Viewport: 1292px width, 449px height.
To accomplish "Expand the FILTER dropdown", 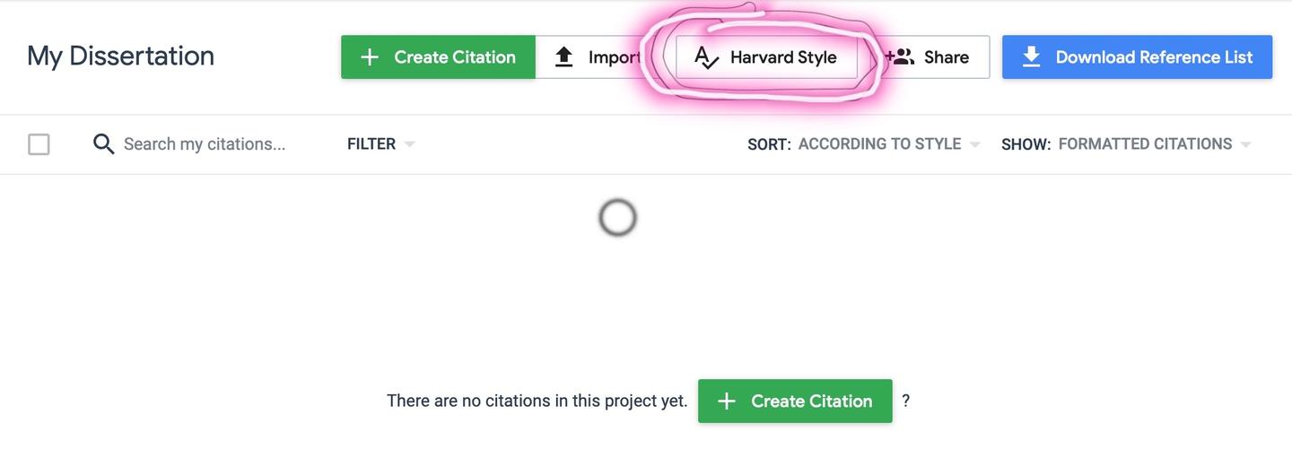I will pyautogui.click(x=380, y=144).
